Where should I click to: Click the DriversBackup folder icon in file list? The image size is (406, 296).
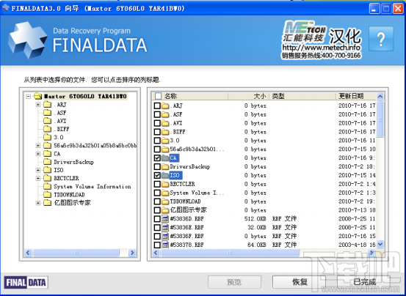(165, 166)
